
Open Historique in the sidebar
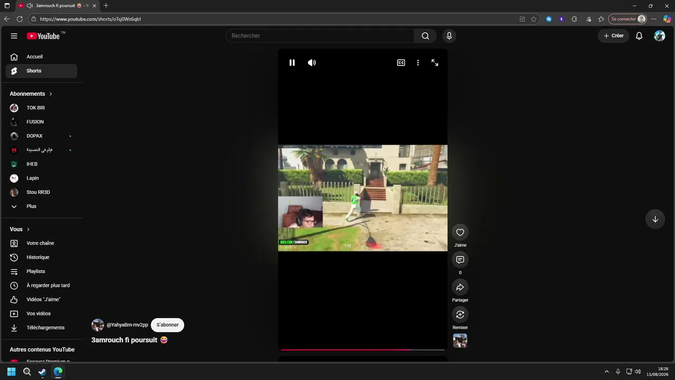(x=42, y=258)
